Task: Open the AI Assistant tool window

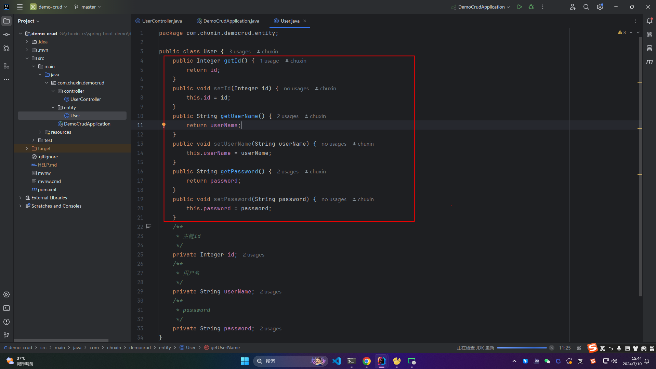Action: [650, 35]
